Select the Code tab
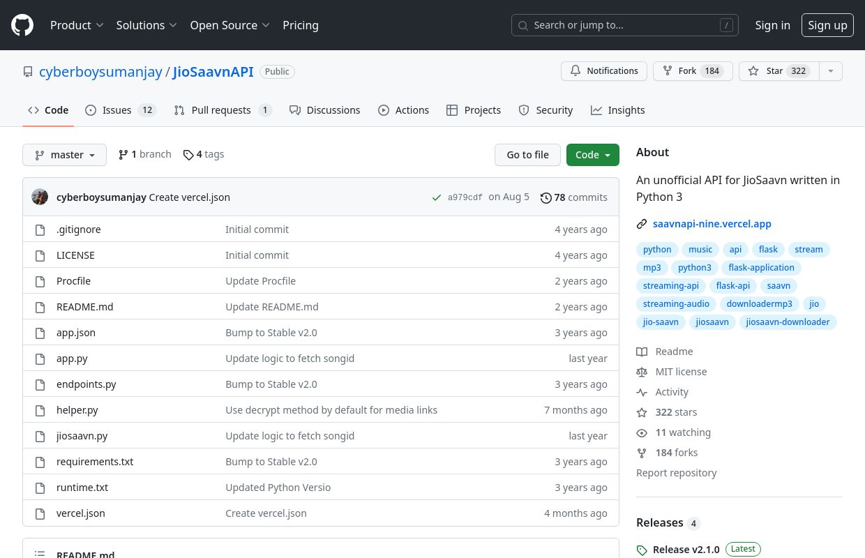Viewport: 865px width, 558px height. pyautogui.click(x=48, y=110)
